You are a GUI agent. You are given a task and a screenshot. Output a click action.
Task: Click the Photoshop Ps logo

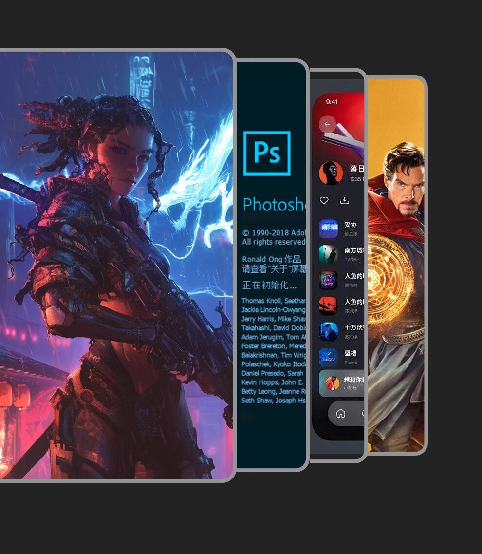(267, 153)
